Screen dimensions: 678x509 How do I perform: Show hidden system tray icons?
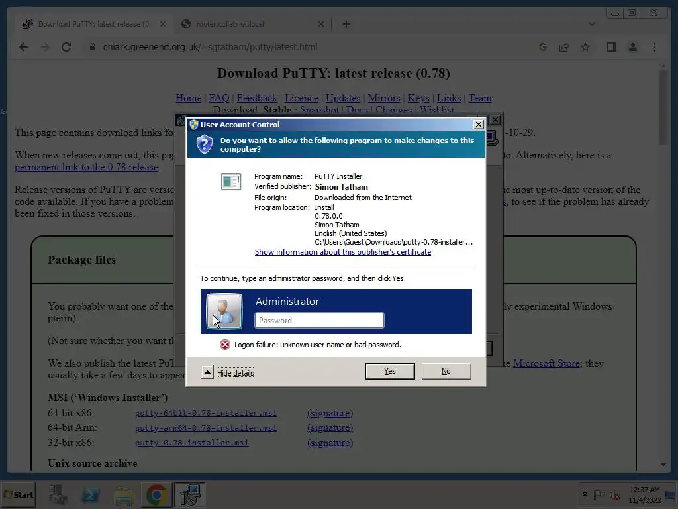point(585,494)
